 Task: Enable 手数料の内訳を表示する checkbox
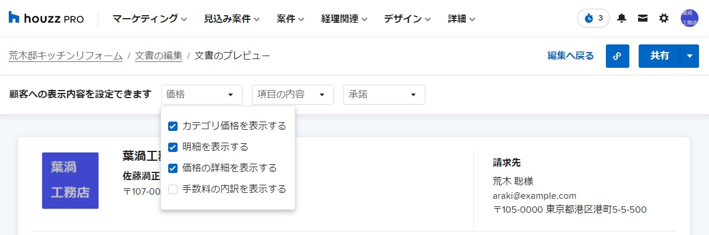(173, 189)
